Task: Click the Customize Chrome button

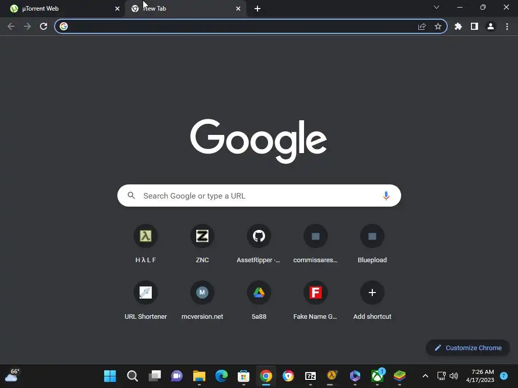Action: coord(468,348)
